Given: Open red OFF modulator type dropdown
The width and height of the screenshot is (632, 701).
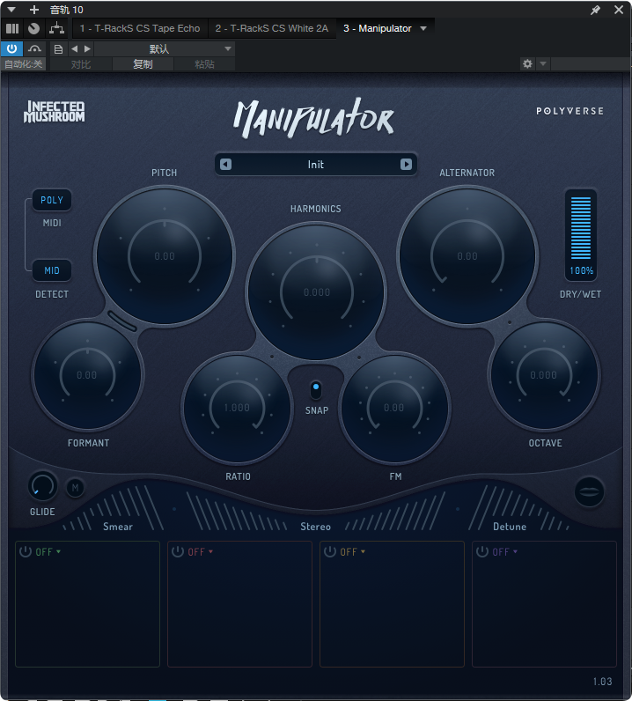Looking at the screenshot, I should (x=200, y=552).
